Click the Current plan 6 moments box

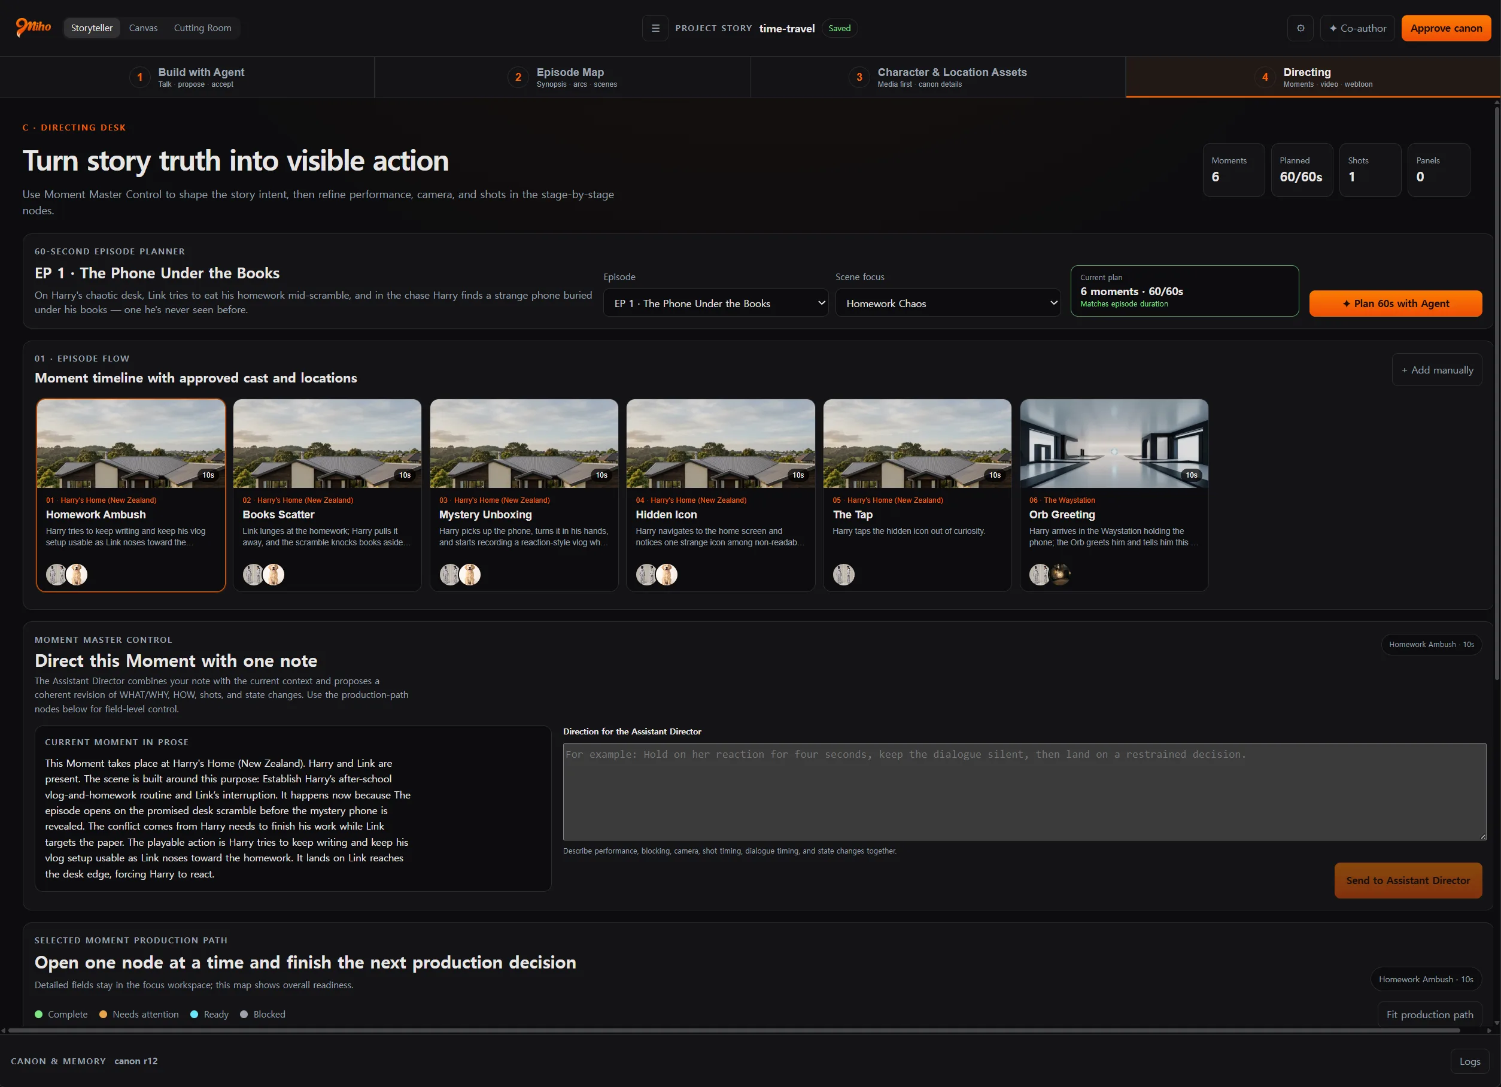click(x=1184, y=291)
